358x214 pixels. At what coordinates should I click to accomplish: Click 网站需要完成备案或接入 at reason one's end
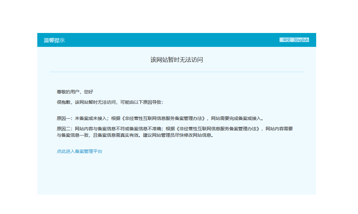pos(236,119)
